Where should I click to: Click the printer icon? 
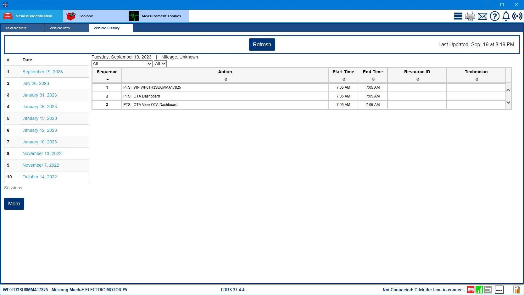click(470, 16)
